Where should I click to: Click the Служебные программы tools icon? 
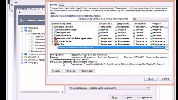(26, 60)
